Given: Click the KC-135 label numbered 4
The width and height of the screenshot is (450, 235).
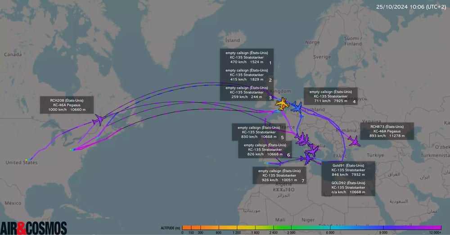Looking at the screenshot, I should 331,96.
